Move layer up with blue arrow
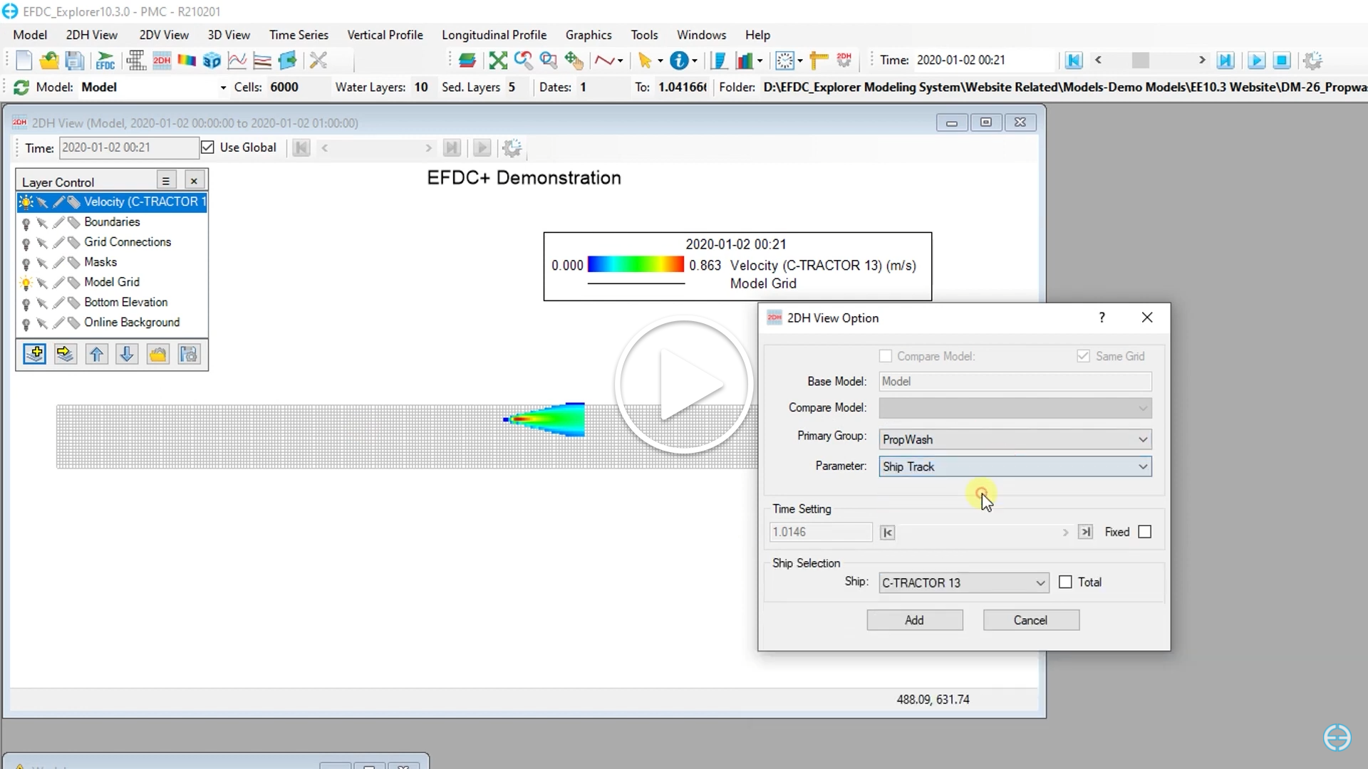Screen dimensions: 1368x769 point(96,354)
